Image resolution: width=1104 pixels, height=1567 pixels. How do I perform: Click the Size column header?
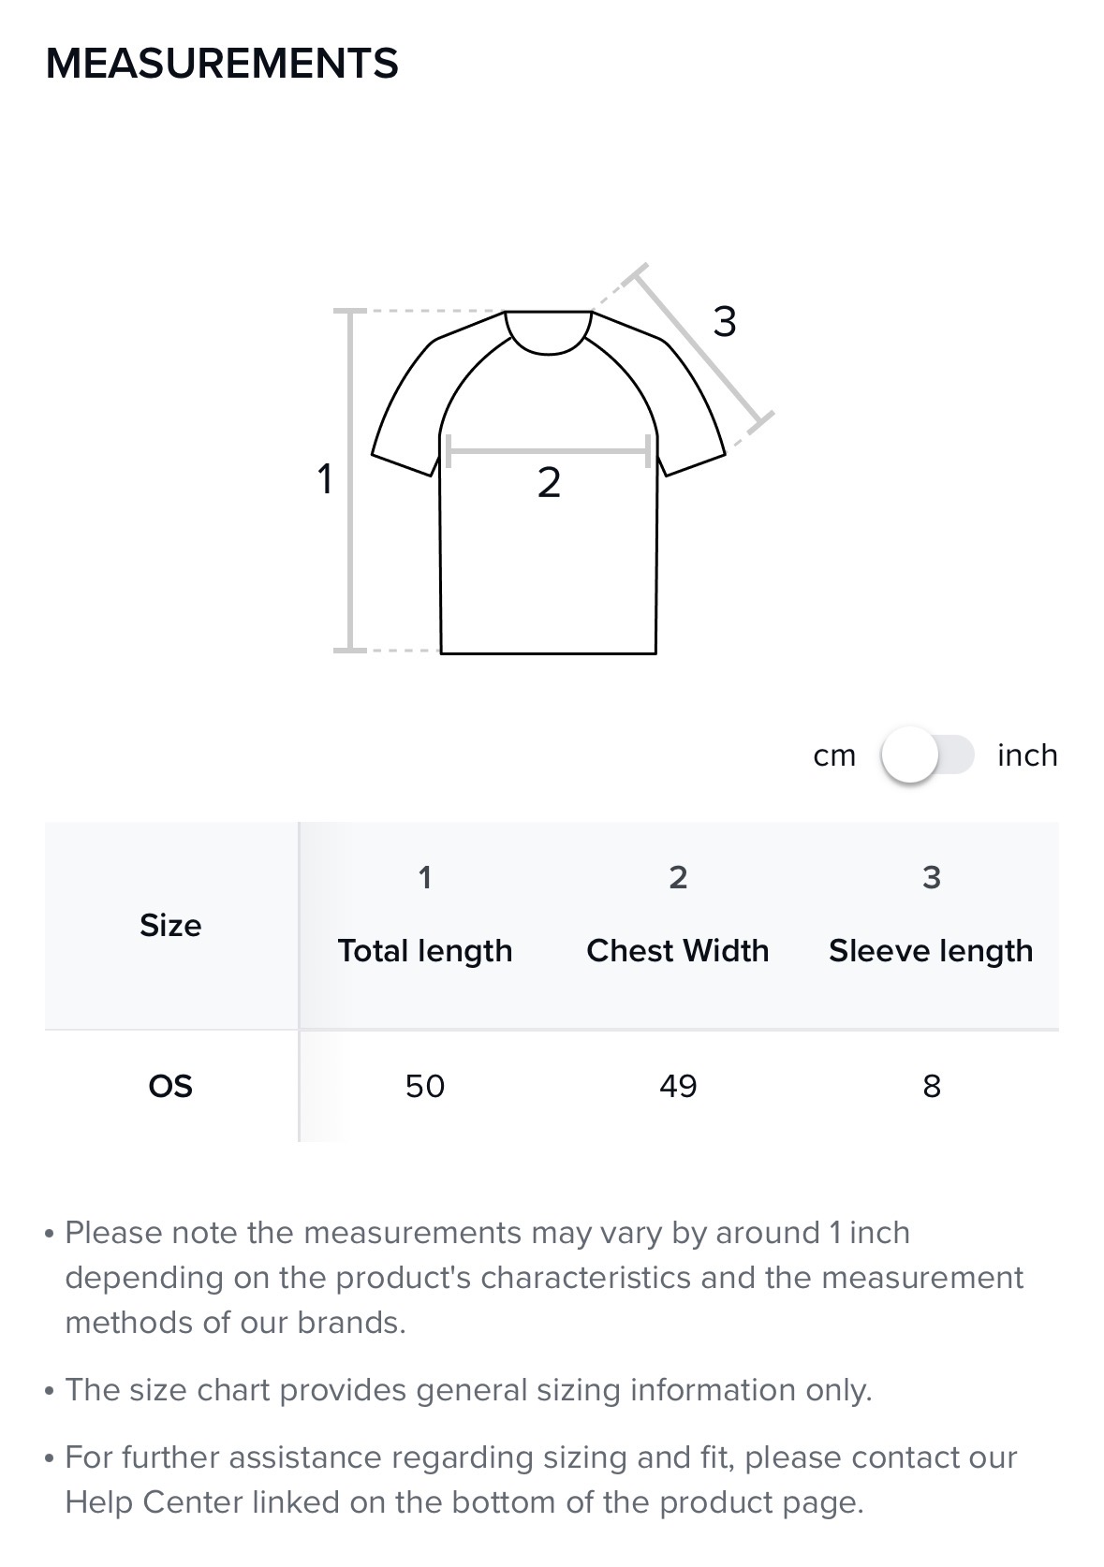coord(170,925)
